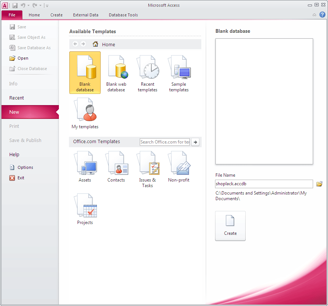Click Close Database in File menu
The width and height of the screenshot is (328, 306).
point(28,69)
